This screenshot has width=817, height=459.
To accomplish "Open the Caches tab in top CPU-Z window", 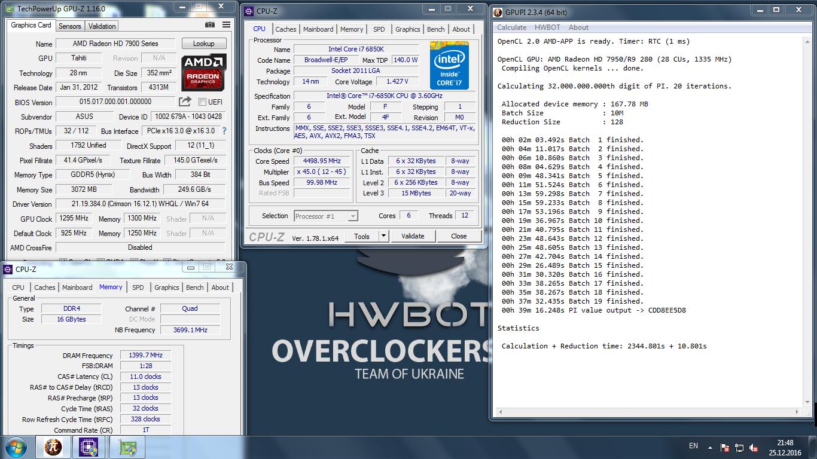I will pyautogui.click(x=286, y=29).
